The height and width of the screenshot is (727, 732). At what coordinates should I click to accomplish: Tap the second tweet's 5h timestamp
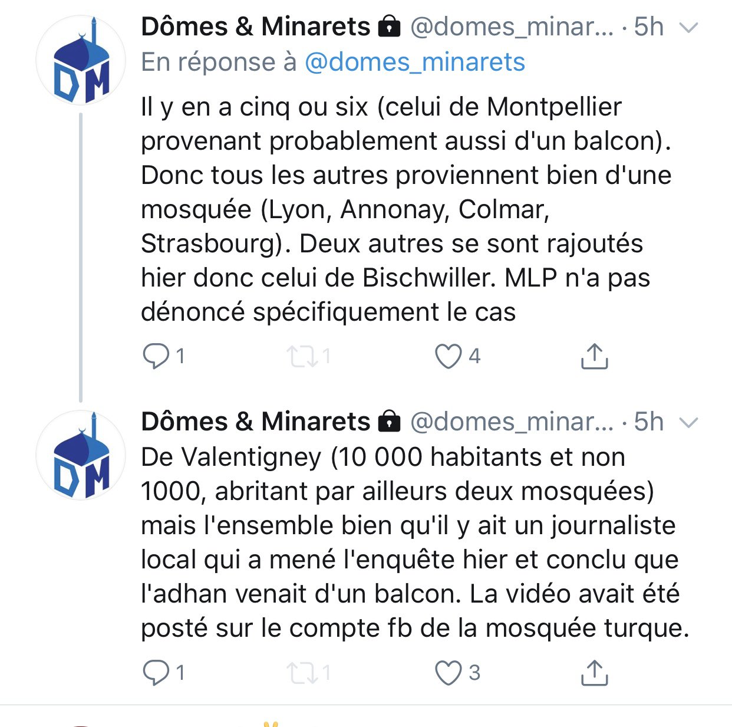(648, 422)
